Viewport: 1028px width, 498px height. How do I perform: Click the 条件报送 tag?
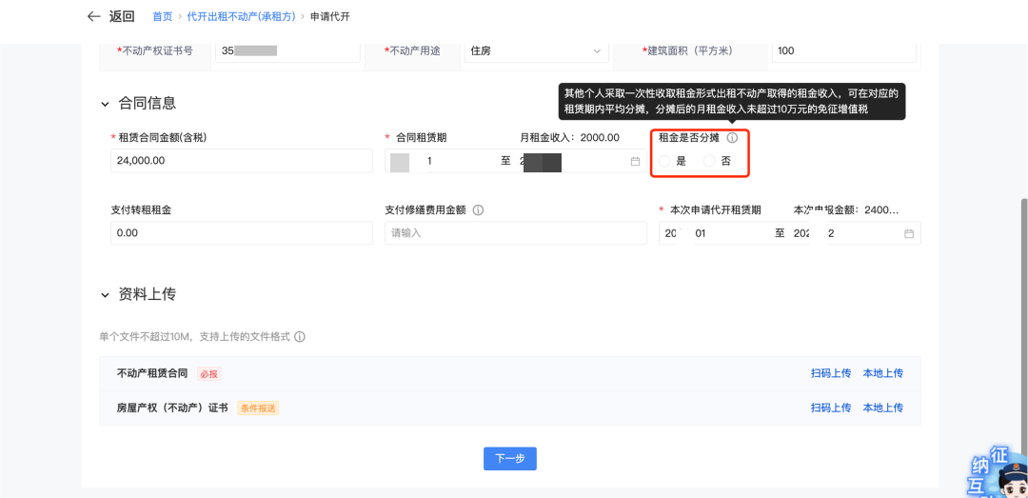point(258,408)
